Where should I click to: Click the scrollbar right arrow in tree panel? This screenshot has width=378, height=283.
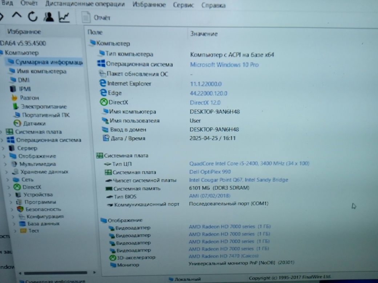point(94,272)
